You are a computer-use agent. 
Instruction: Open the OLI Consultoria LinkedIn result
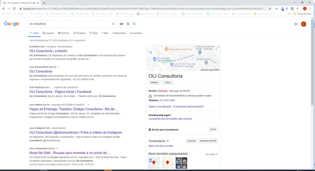pyautogui.click(x=48, y=51)
